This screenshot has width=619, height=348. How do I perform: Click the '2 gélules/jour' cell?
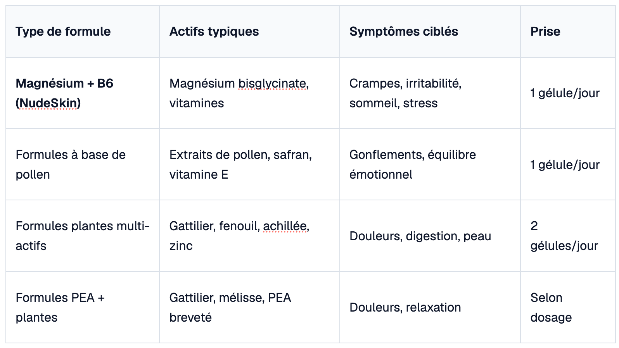point(568,236)
